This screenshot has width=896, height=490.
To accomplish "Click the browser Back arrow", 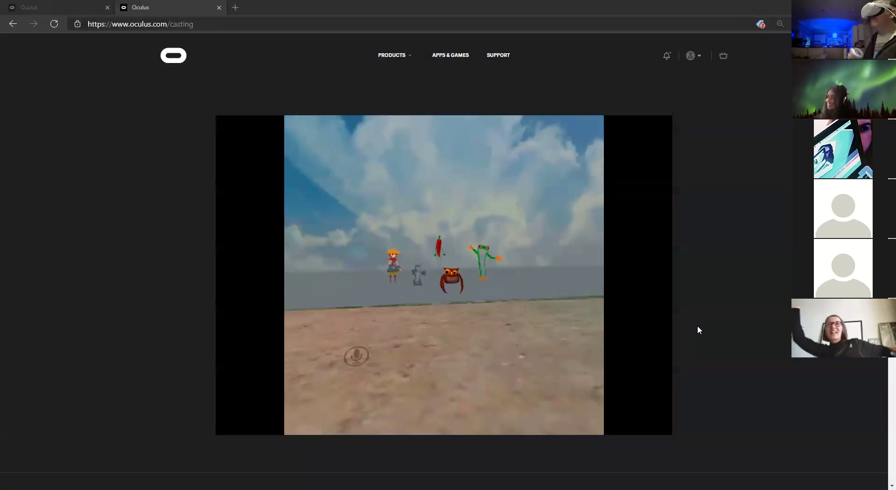I will click(13, 24).
